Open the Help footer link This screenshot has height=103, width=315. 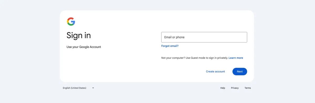pos(223,88)
